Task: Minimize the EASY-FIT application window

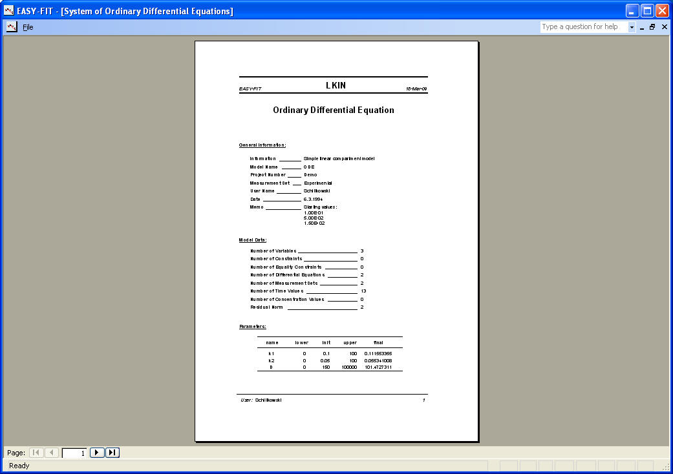Action: 632,11
